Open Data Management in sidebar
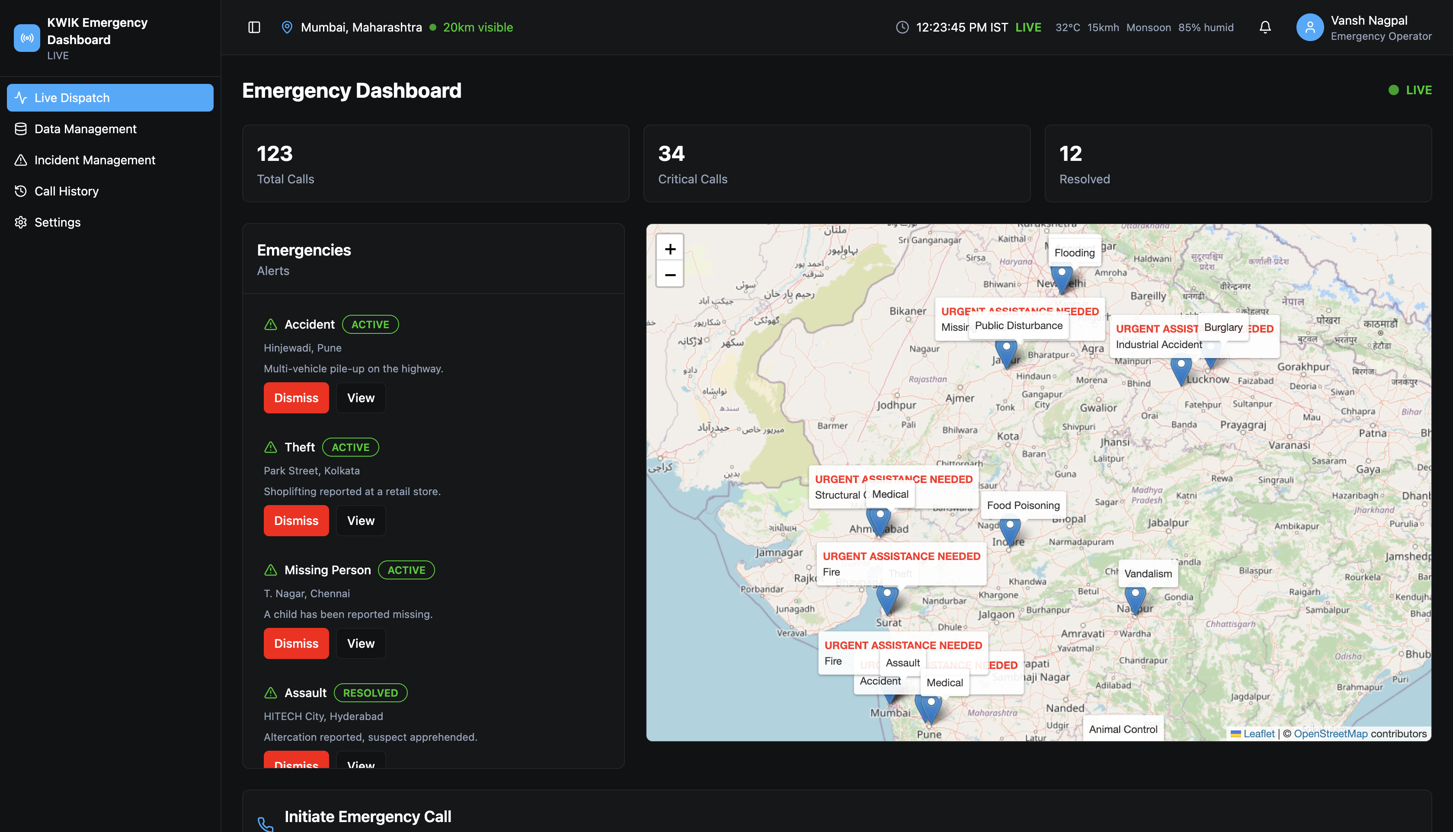This screenshot has height=832, width=1453. pos(85,129)
